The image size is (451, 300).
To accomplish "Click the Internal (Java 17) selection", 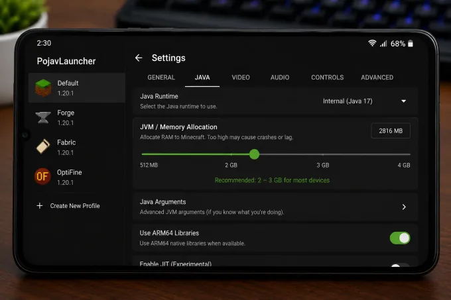I will (348, 101).
